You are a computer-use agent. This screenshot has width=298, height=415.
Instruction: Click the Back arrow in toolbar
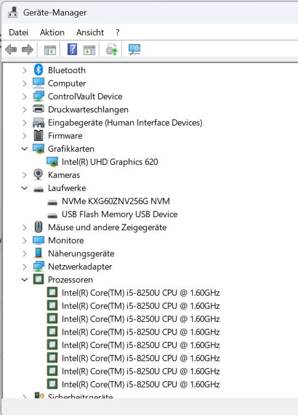[x=11, y=49]
